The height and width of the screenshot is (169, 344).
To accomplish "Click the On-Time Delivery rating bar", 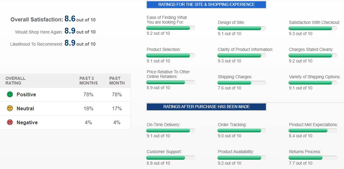I will pos(170,130).
